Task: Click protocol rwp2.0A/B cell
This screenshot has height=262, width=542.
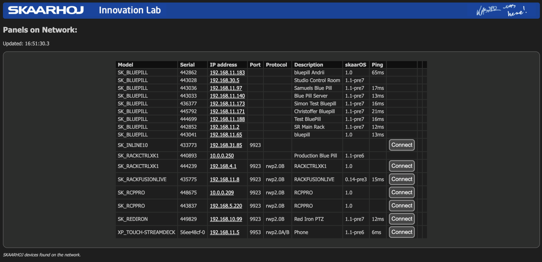Action: coord(277,232)
